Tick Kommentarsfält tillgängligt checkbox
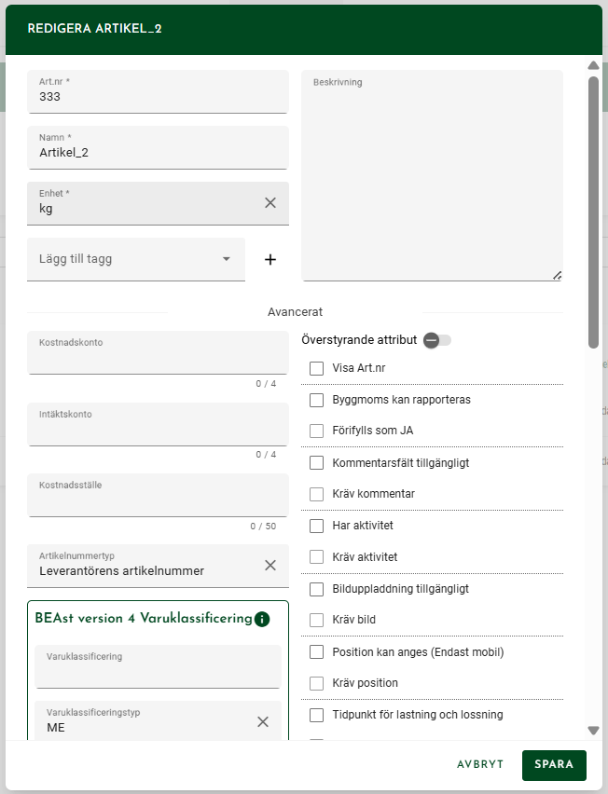The height and width of the screenshot is (794, 608). (x=317, y=463)
